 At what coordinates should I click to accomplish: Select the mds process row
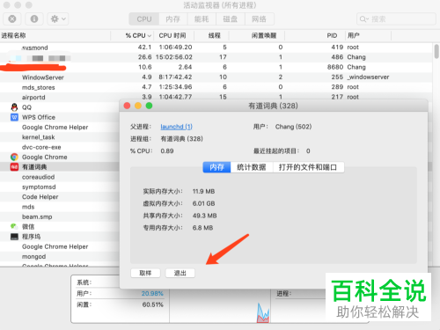[60, 207]
